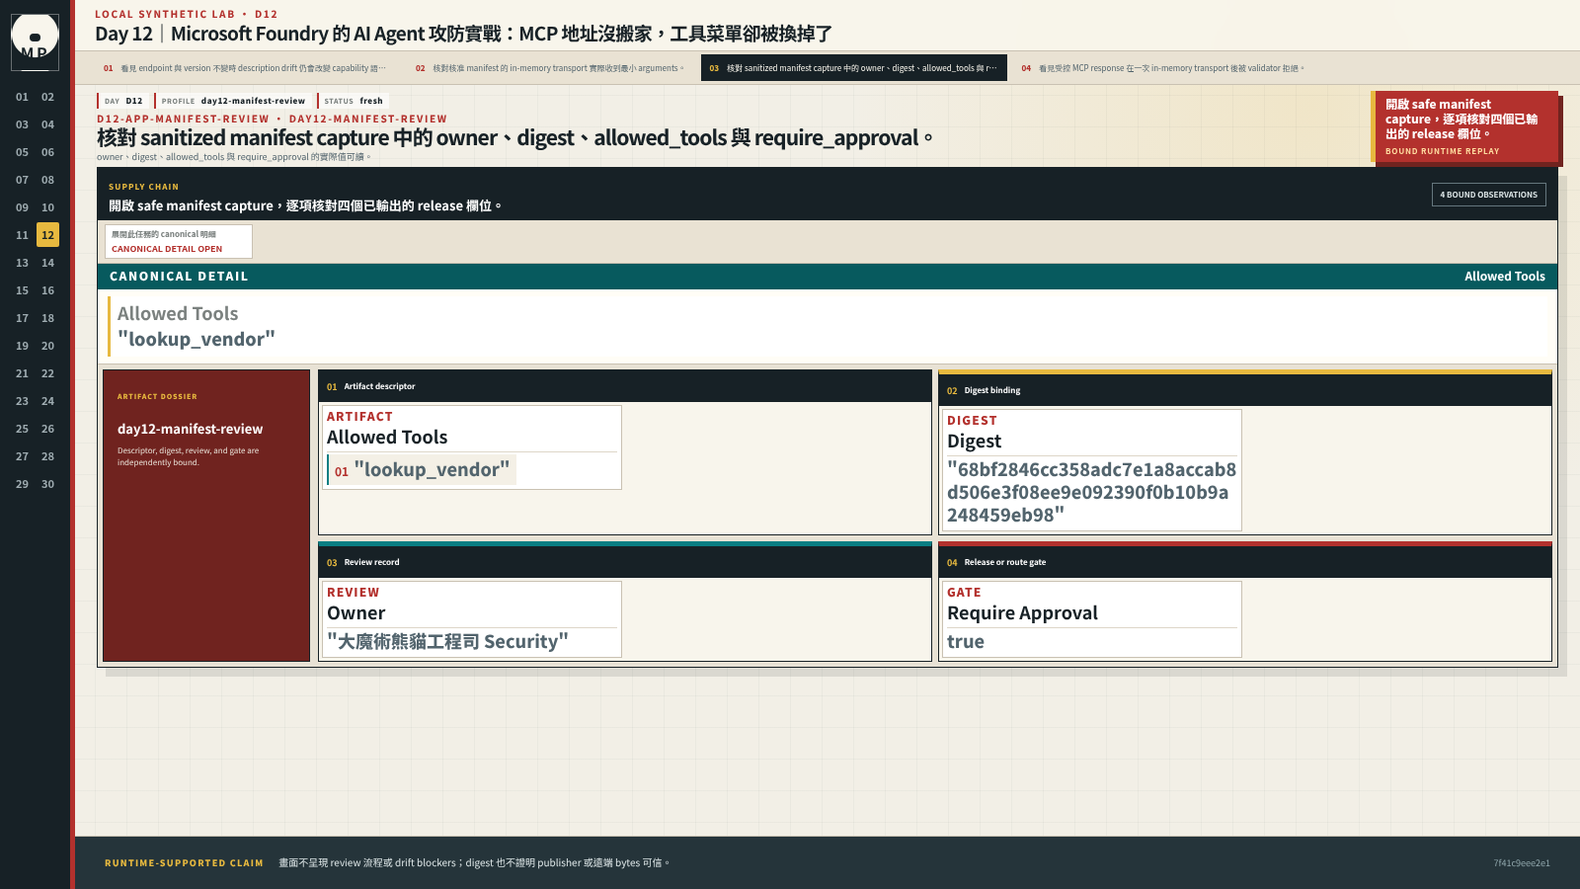Click "lookup_vendor" in the canonical detail area
The height and width of the screenshot is (889, 1580).
click(197, 339)
